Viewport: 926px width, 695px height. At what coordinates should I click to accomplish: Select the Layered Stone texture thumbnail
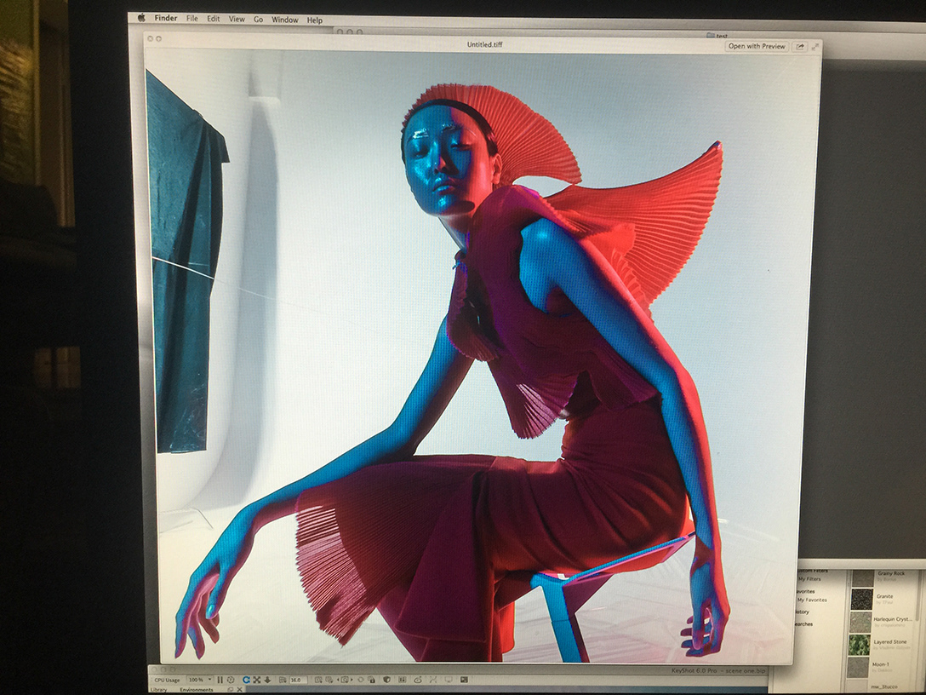click(860, 645)
